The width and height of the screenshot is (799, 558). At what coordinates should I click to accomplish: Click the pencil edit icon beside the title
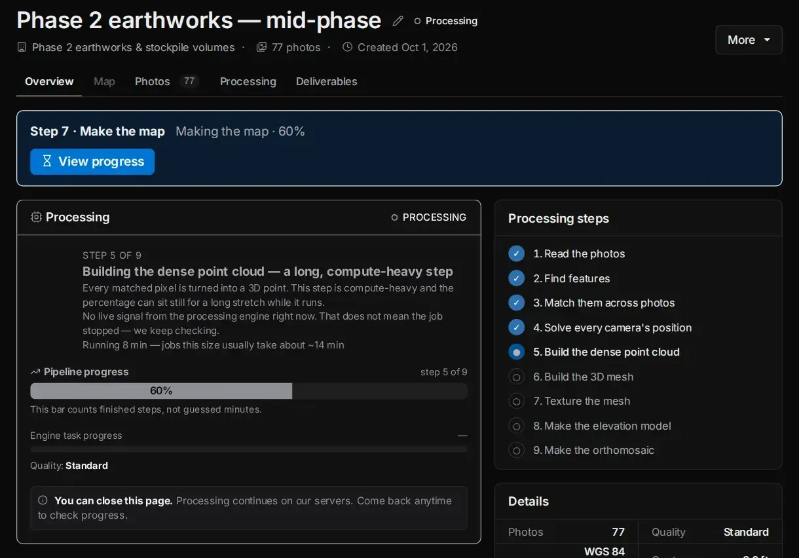pyautogui.click(x=398, y=21)
